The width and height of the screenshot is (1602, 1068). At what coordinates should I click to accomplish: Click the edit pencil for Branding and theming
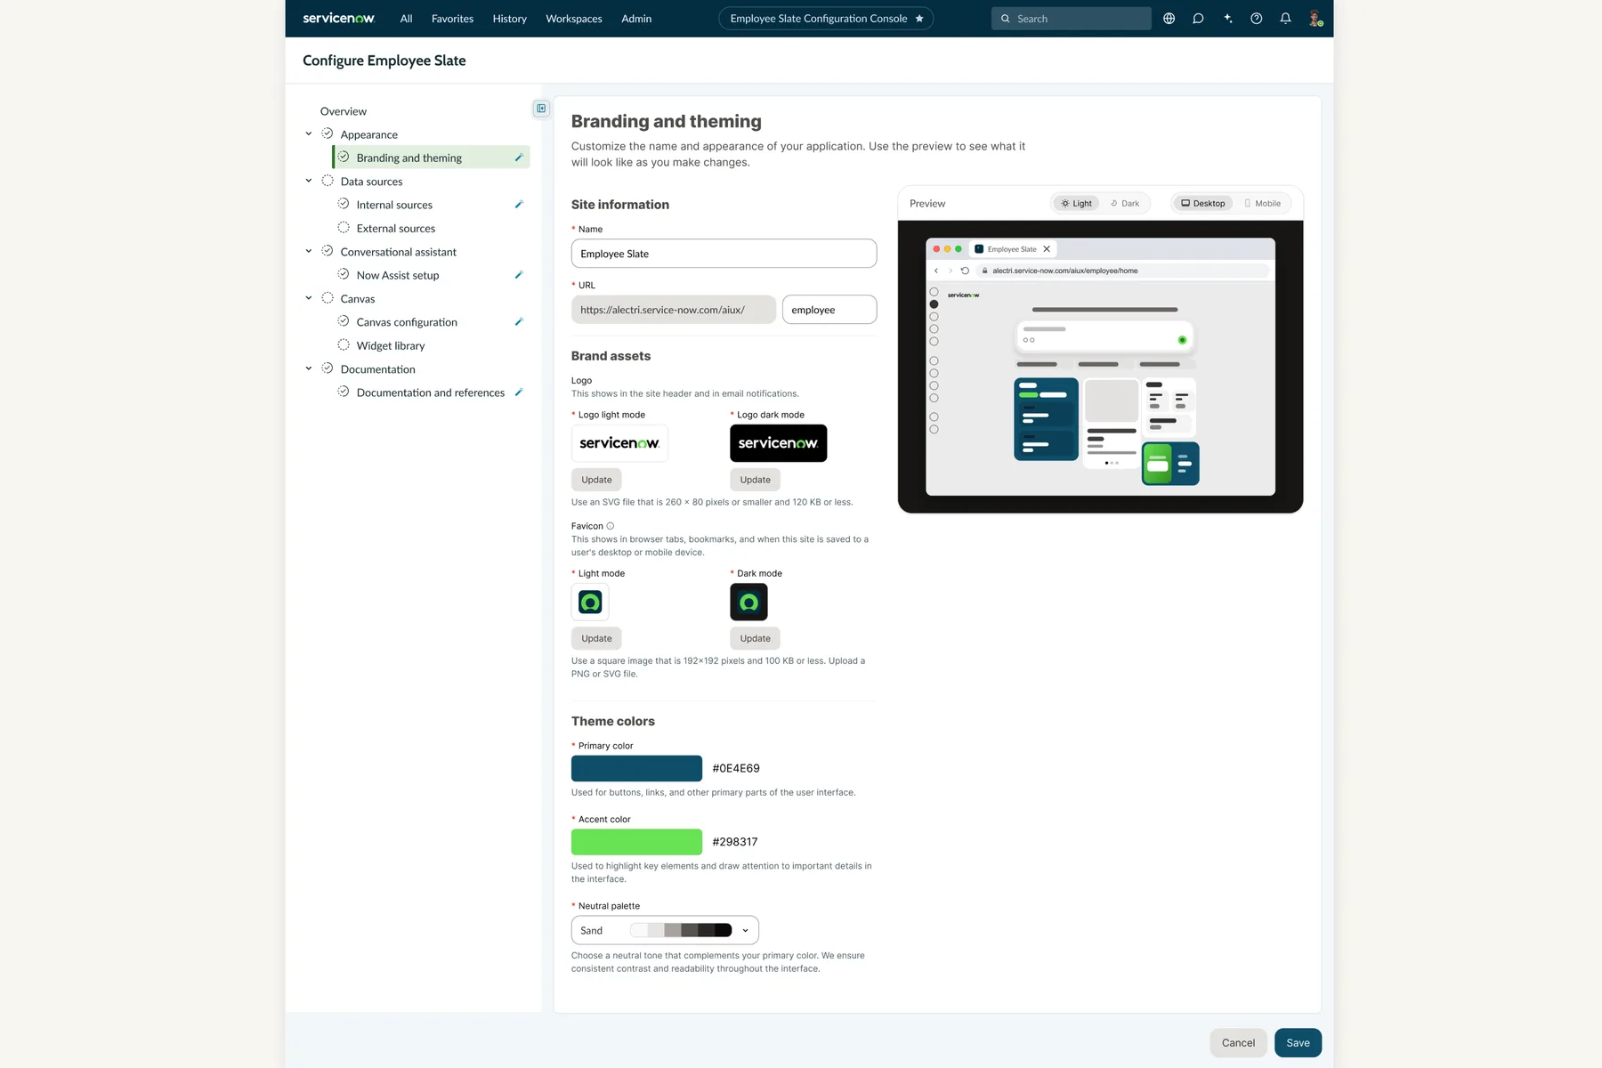(519, 158)
